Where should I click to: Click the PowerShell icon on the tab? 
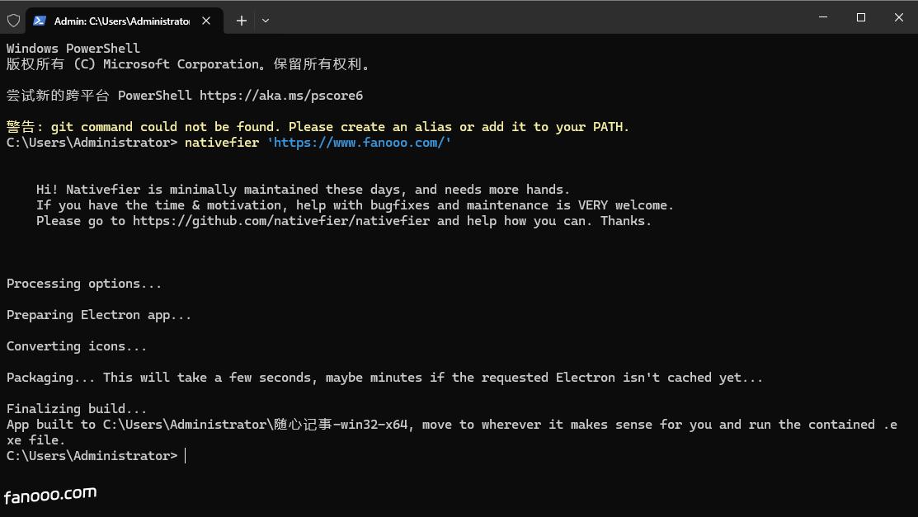[40, 21]
